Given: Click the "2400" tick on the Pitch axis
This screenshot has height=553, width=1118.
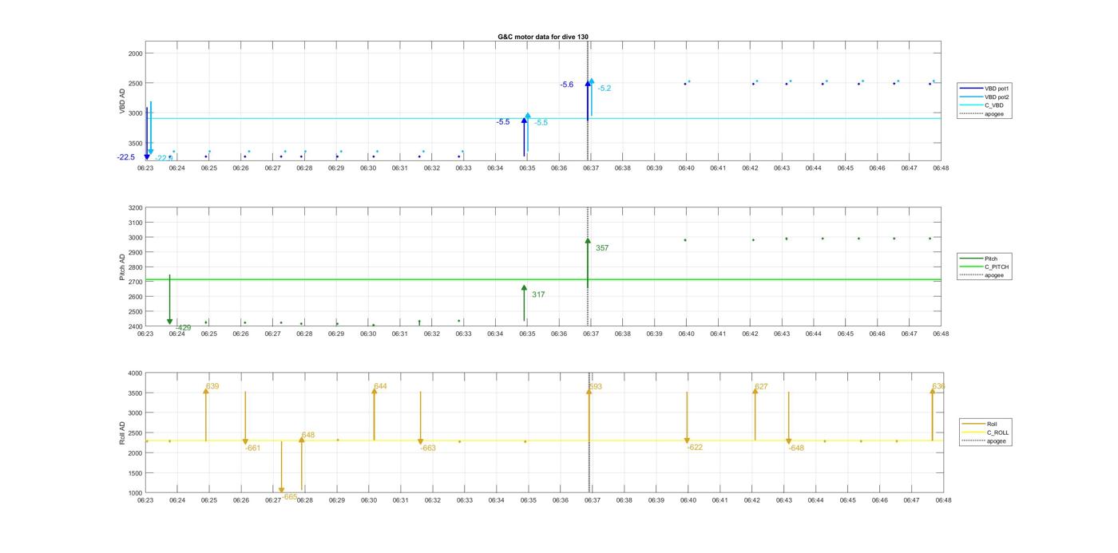Looking at the screenshot, I should (x=135, y=326).
